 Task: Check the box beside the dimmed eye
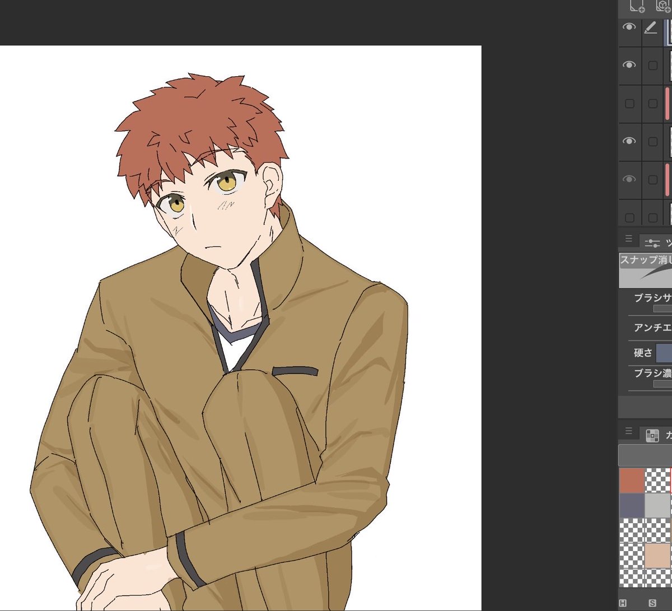652,180
